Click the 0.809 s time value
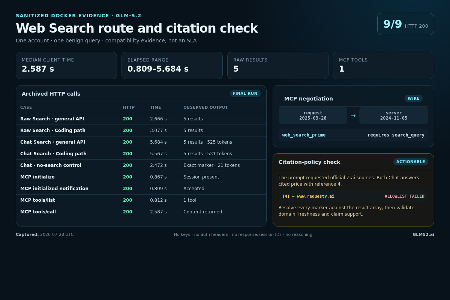 pyautogui.click(x=158, y=189)
